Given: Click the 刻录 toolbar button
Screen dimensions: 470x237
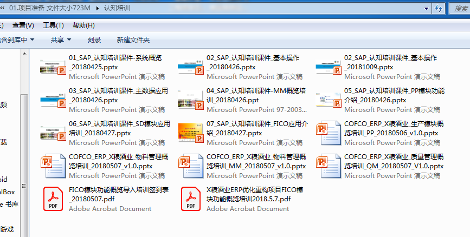Looking at the screenshot, I should coord(94,40).
